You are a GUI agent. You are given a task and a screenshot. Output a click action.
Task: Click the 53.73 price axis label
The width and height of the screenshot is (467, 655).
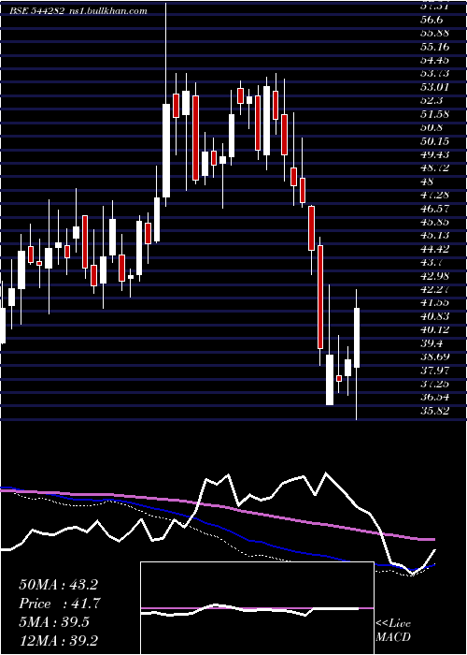coord(434,74)
